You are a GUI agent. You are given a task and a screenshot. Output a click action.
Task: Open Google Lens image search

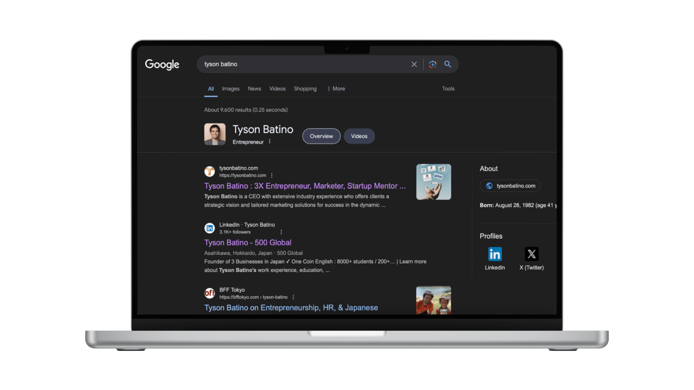click(x=433, y=64)
